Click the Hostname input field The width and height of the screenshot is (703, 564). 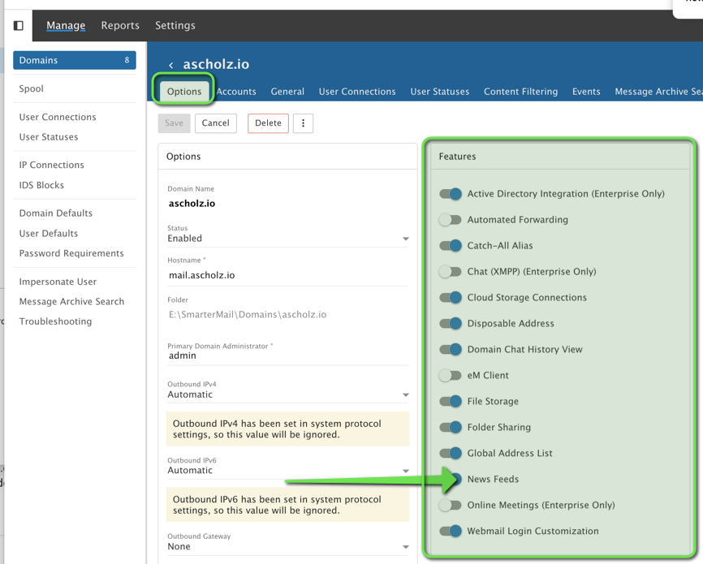[x=287, y=275]
